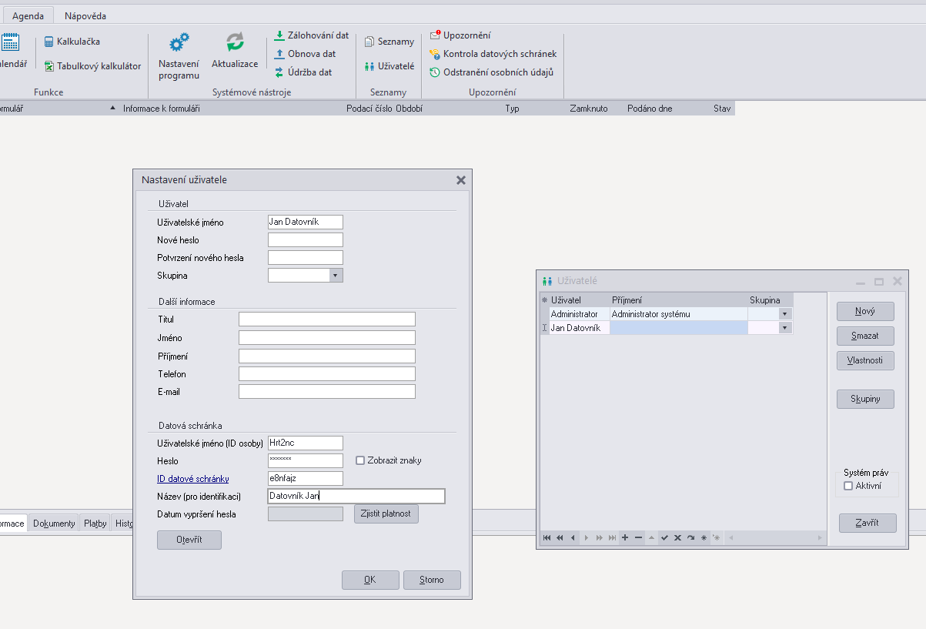Click the Vlastnosti button in Uživatelé window
This screenshot has height=629, width=926.
tap(865, 360)
